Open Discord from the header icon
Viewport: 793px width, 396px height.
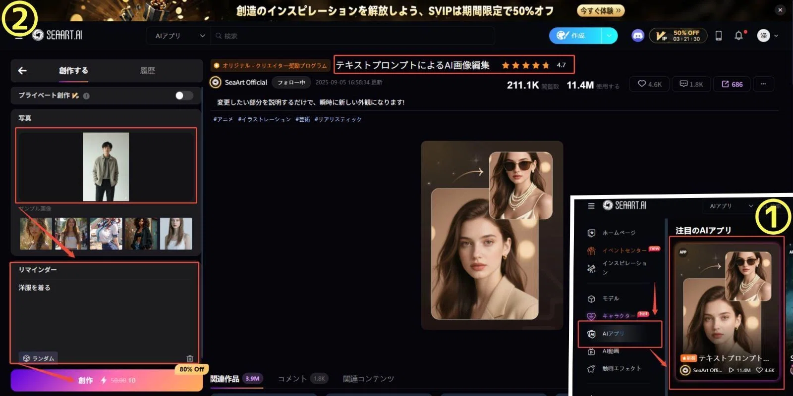point(638,36)
